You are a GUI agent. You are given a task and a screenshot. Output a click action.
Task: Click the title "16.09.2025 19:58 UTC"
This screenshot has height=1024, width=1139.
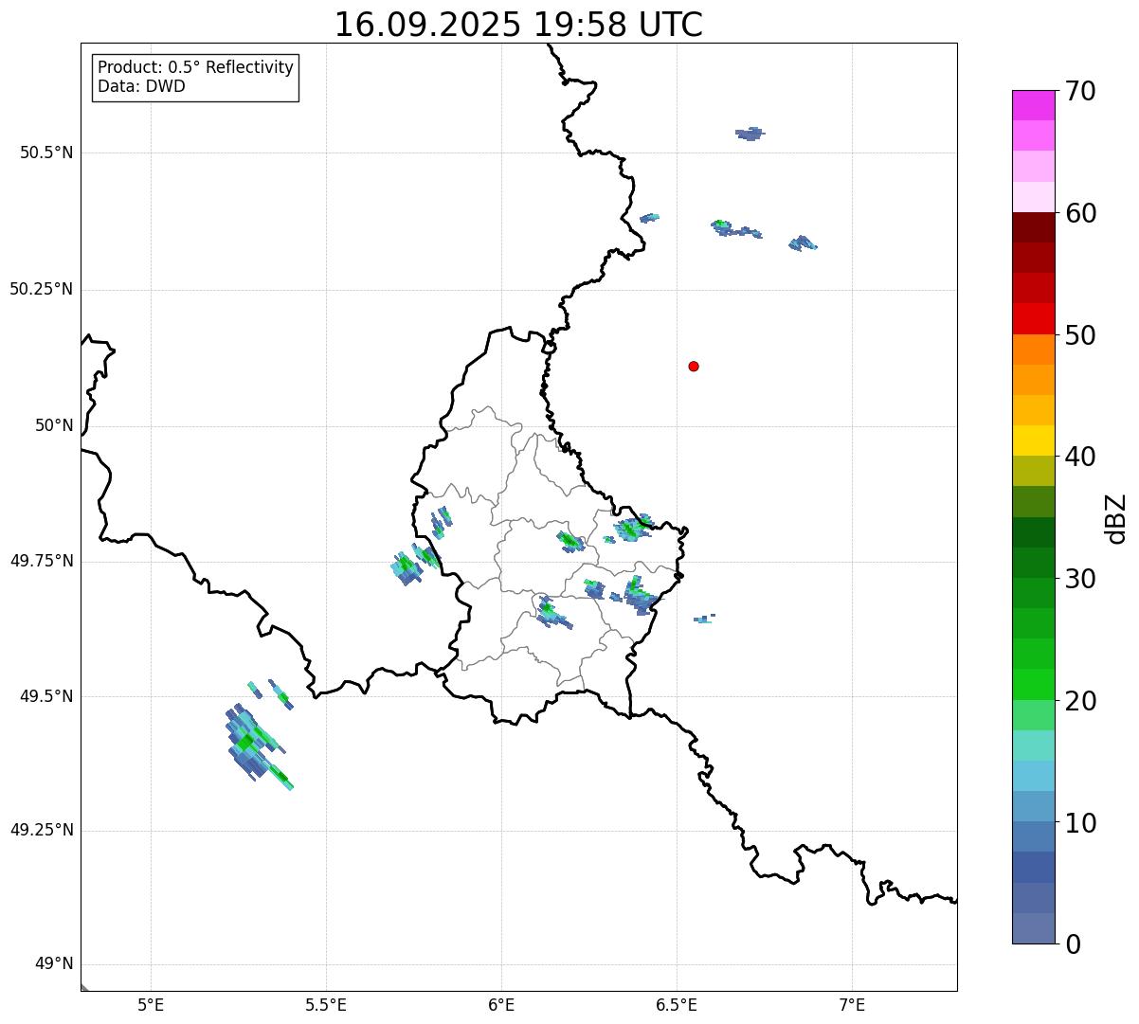[x=518, y=25]
